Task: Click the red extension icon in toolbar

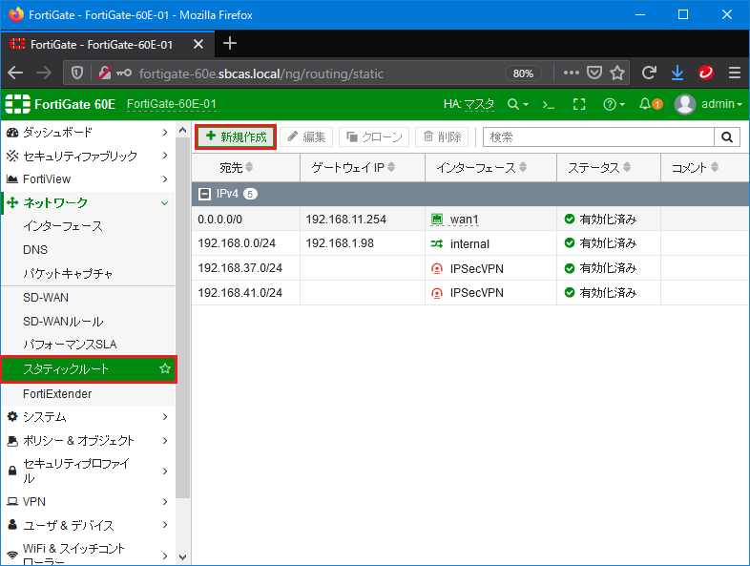Action: (x=706, y=73)
